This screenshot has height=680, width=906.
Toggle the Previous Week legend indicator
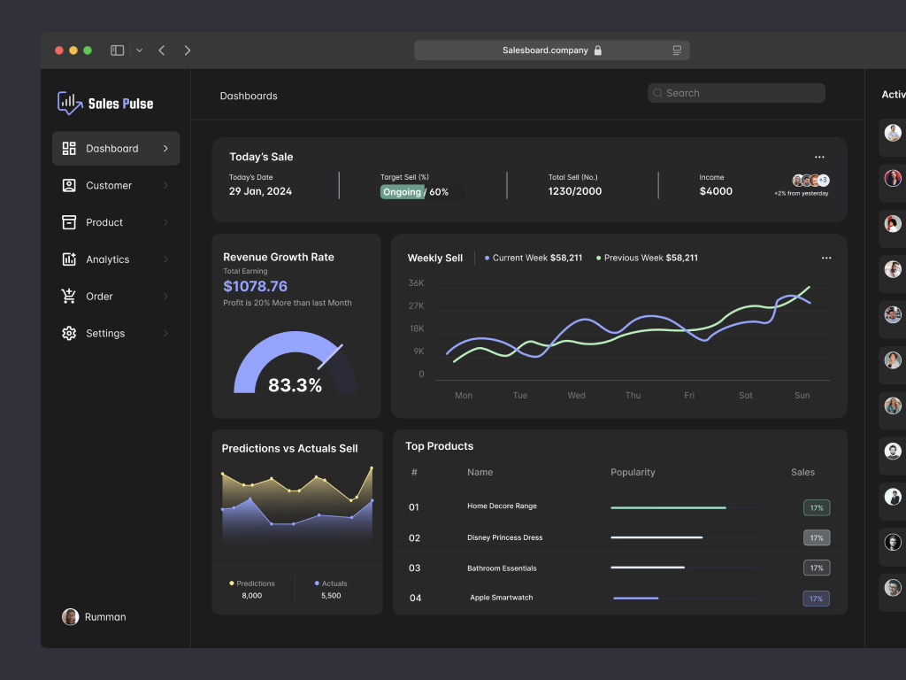[601, 258]
